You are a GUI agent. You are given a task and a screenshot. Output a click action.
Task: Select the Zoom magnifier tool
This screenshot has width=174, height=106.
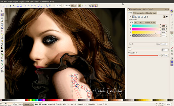[2, 21]
